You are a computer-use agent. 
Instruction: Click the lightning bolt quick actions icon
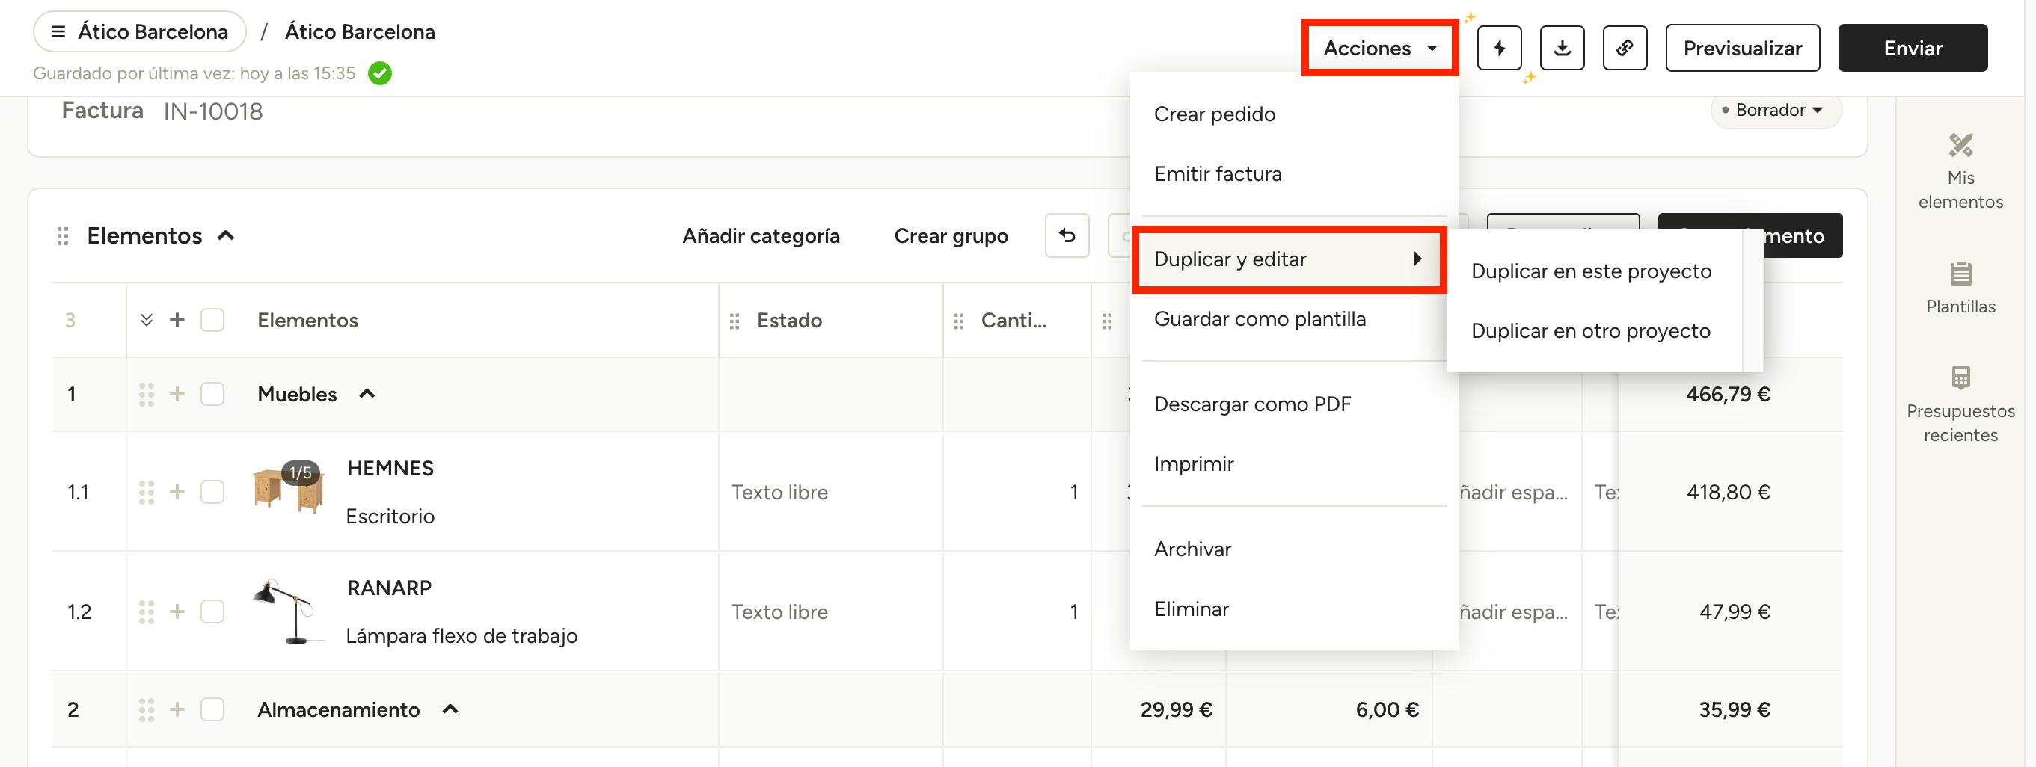point(1498,48)
